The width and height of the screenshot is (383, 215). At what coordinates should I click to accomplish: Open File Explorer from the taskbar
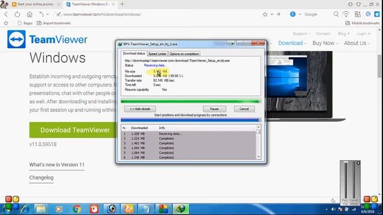pyautogui.click(x=41, y=209)
